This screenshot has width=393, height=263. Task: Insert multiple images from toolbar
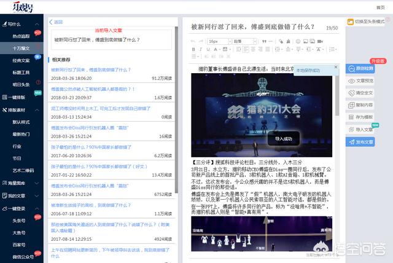[313, 41]
